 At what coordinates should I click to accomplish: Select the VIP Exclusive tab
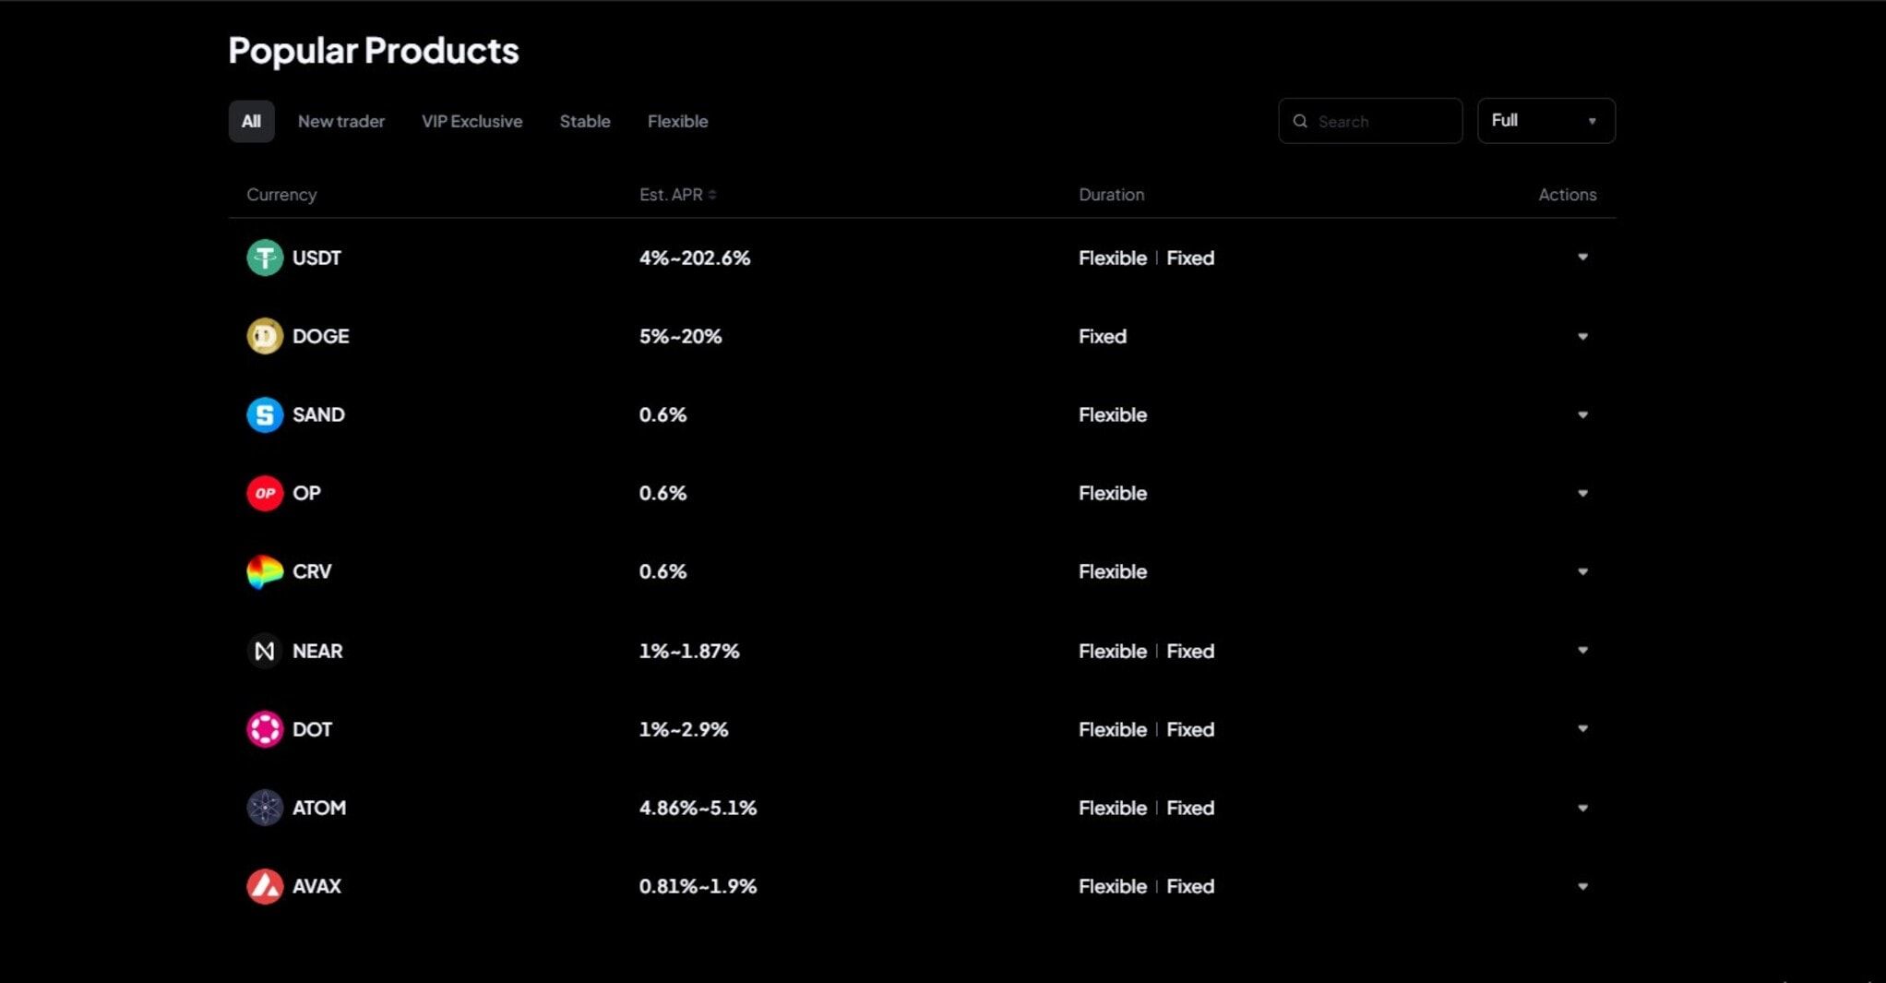point(471,122)
